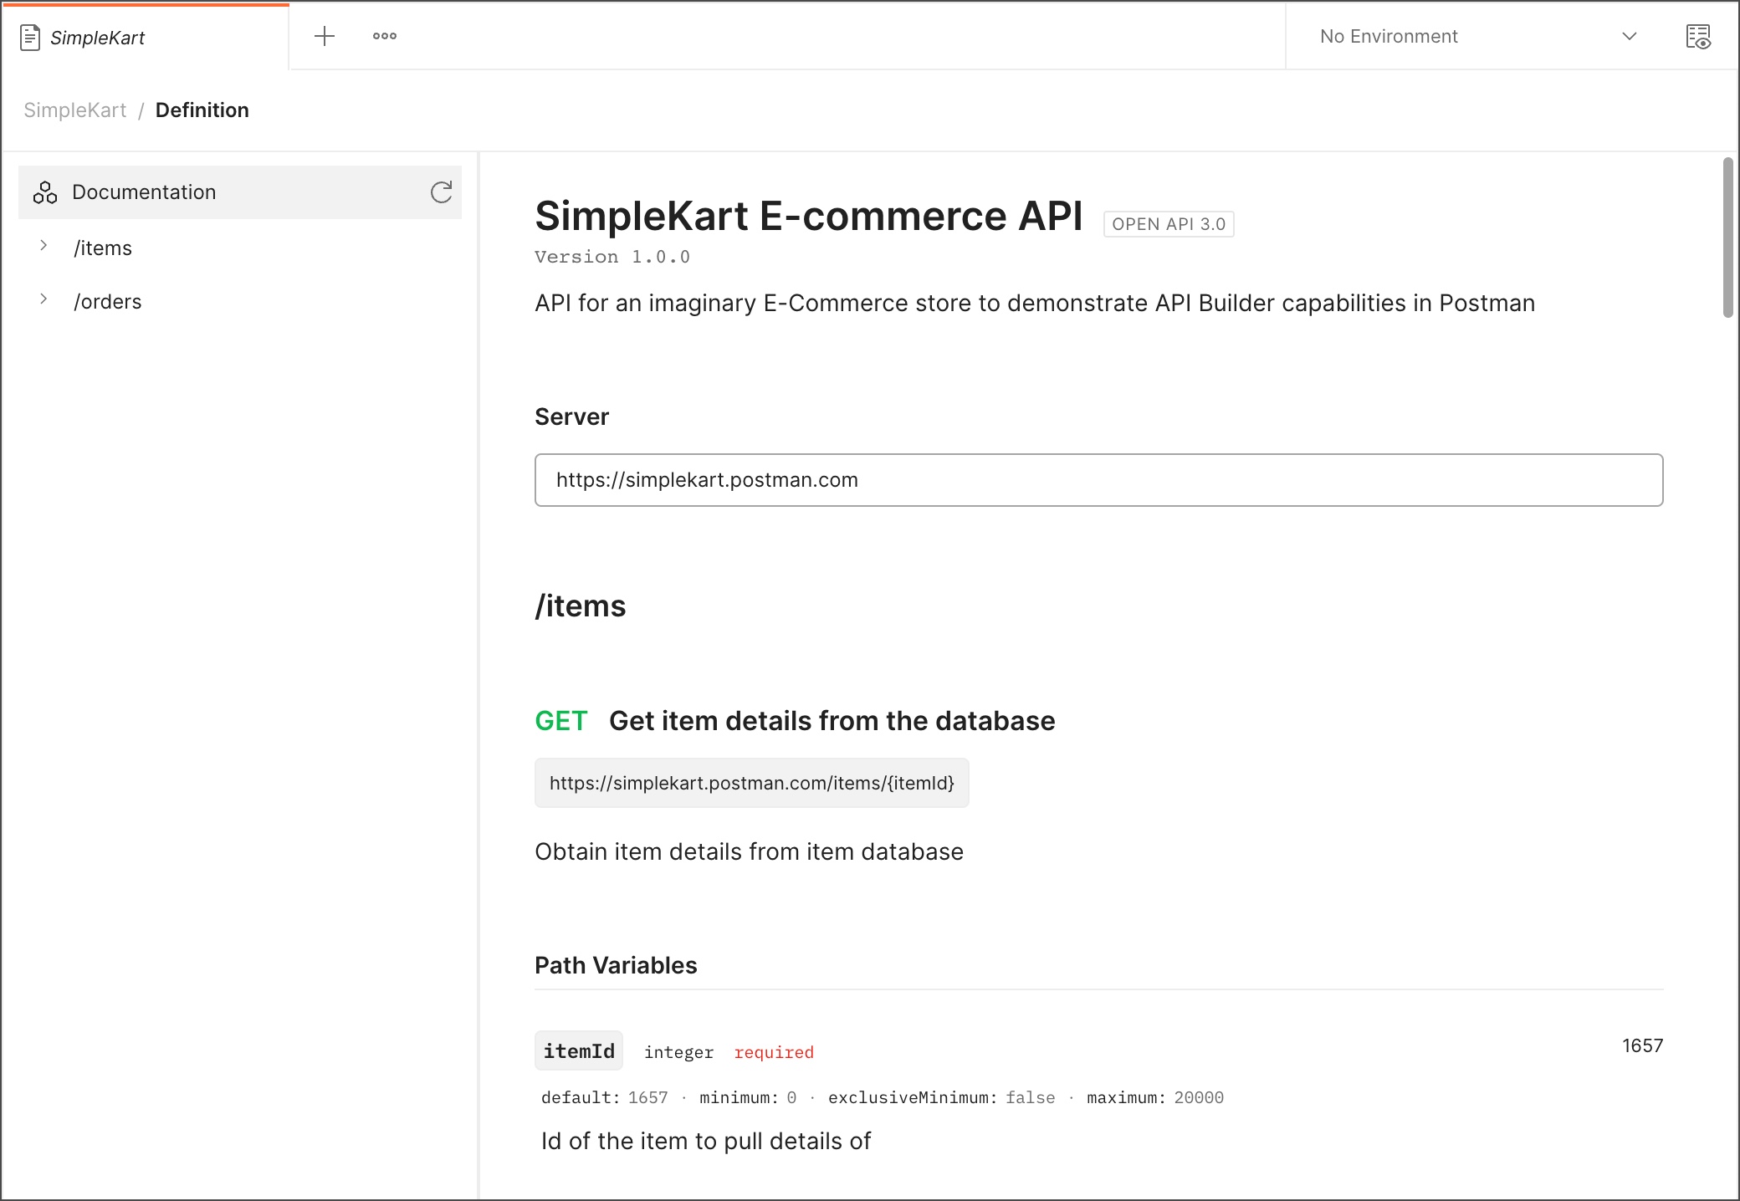The image size is (1740, 1201).
Task: Click the itemId path variable label
Action: tap(578, 1050)
